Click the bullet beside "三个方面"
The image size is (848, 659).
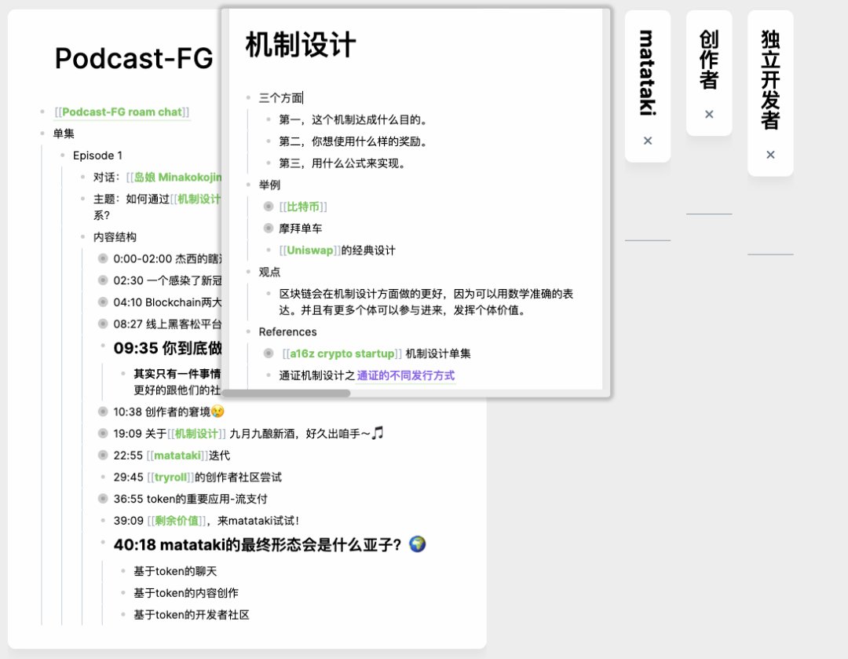click(x=250, y=97)
